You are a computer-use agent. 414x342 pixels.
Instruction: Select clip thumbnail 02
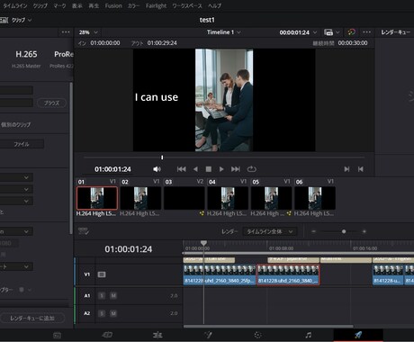pos(140,198)
